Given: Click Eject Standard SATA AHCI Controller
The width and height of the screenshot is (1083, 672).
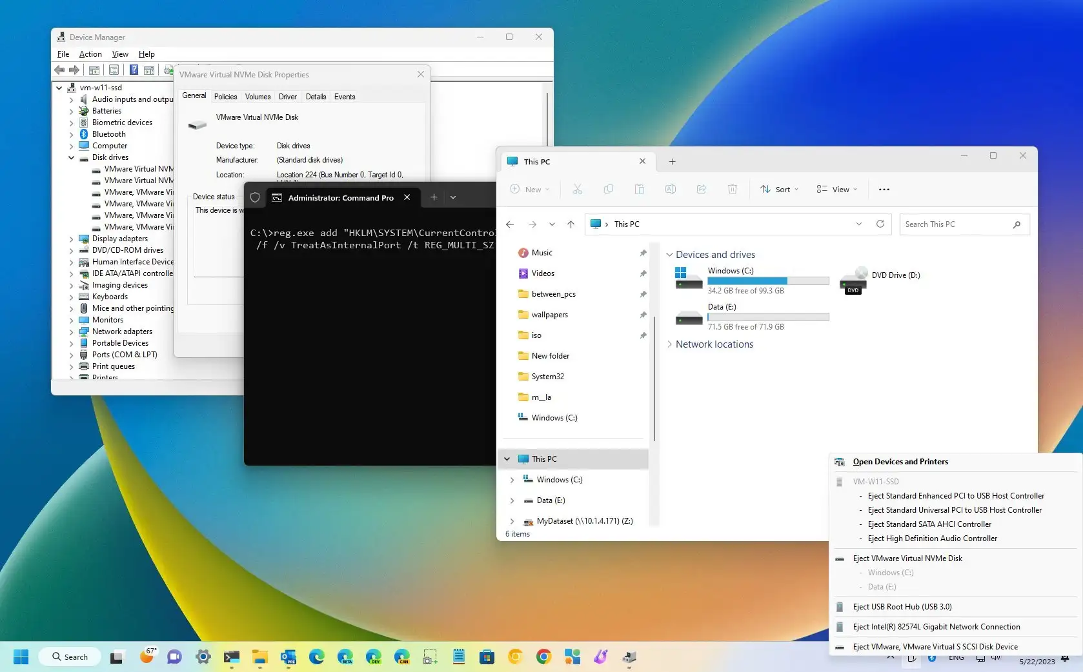Looking at the screenshot, I should (x=929, y=524).
